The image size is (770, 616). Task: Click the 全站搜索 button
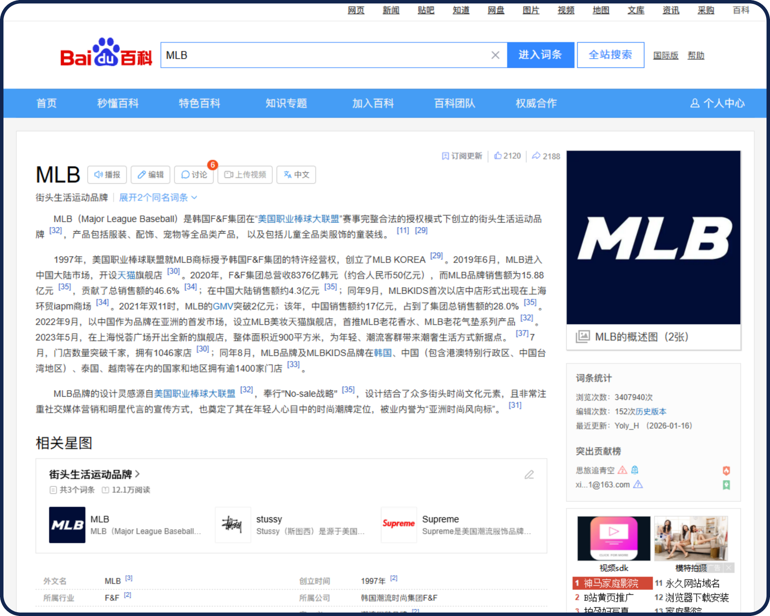[x=610, y=55]
